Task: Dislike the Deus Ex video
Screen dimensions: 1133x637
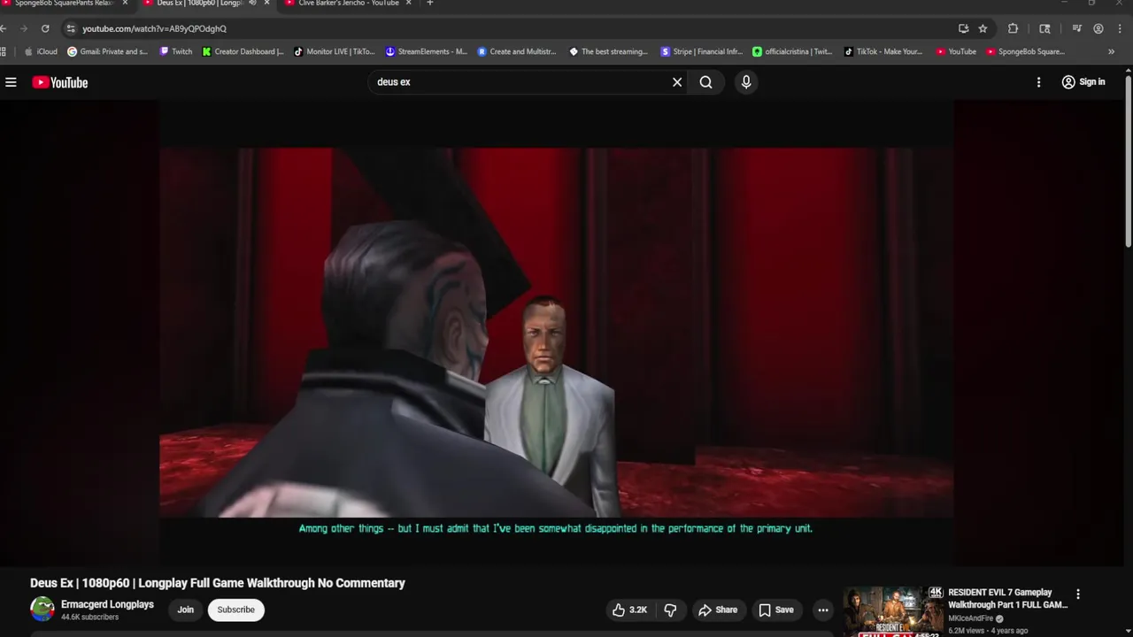Action: 670,610
